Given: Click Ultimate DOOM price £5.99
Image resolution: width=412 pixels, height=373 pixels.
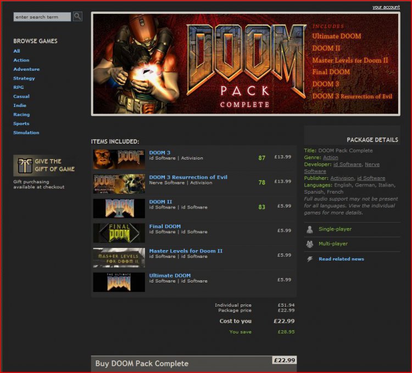Looking at the screenshot, I should (285, 280).
